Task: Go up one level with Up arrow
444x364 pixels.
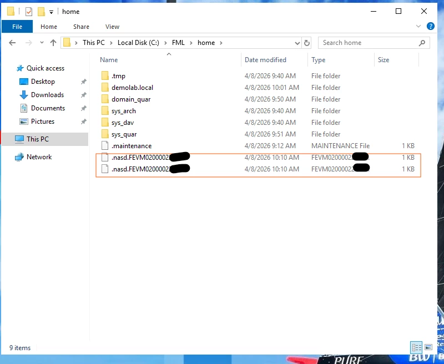Action: coord(53,43)
